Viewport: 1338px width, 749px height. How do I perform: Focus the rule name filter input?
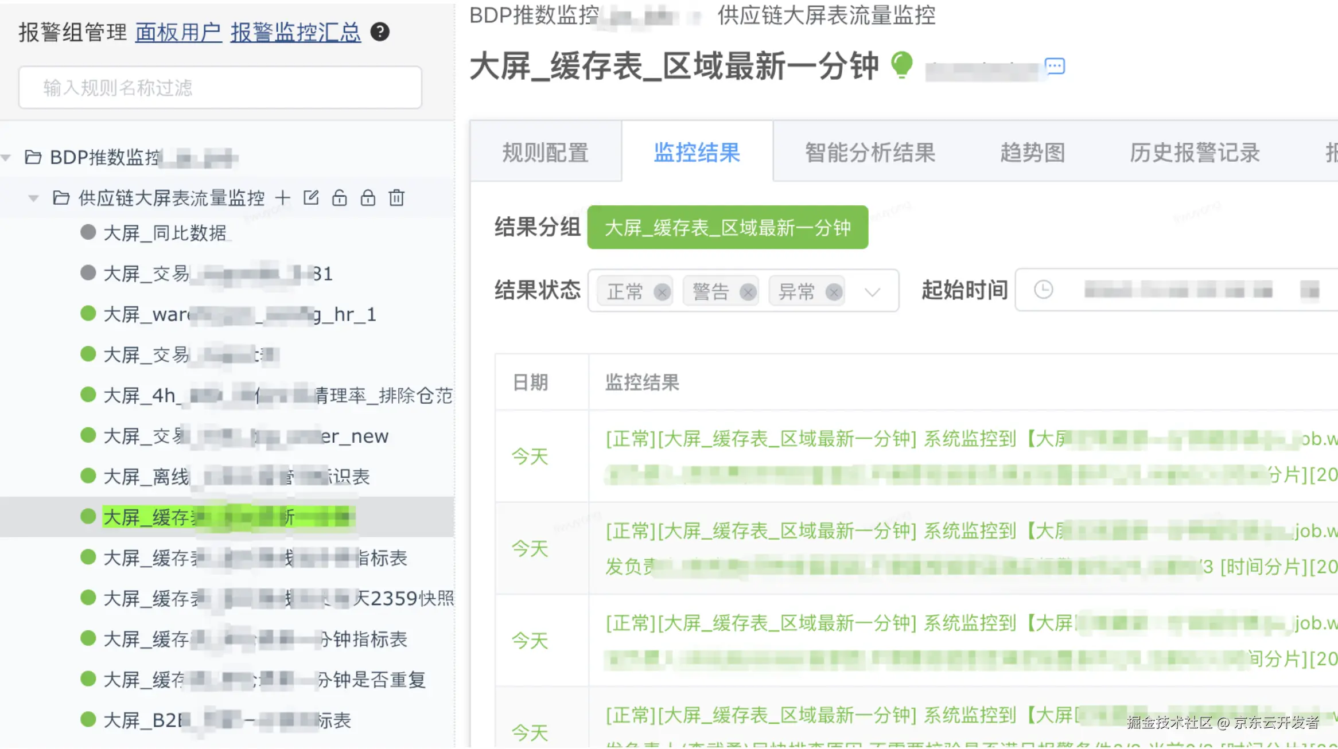(x=220, y=88)
